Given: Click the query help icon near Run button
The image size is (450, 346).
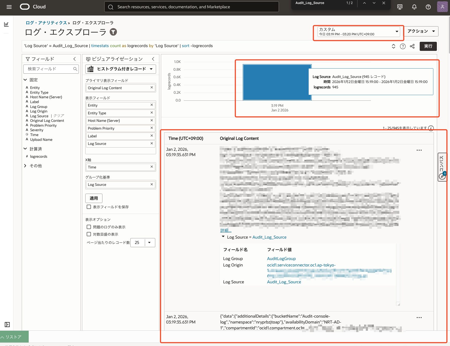Looking at the screenshot, I should coord(403,46).
